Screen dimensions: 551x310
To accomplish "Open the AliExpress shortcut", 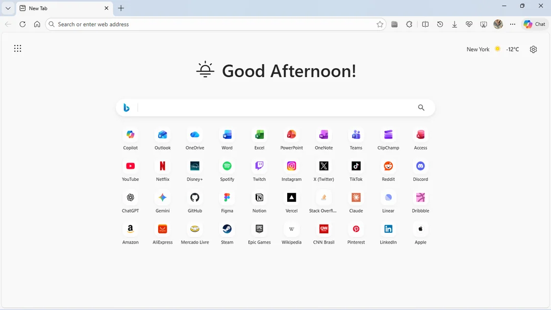I will tap(163, 233).
